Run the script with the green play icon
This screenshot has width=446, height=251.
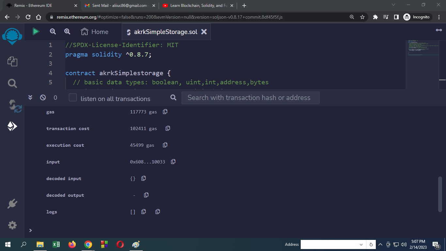[36, 31]
